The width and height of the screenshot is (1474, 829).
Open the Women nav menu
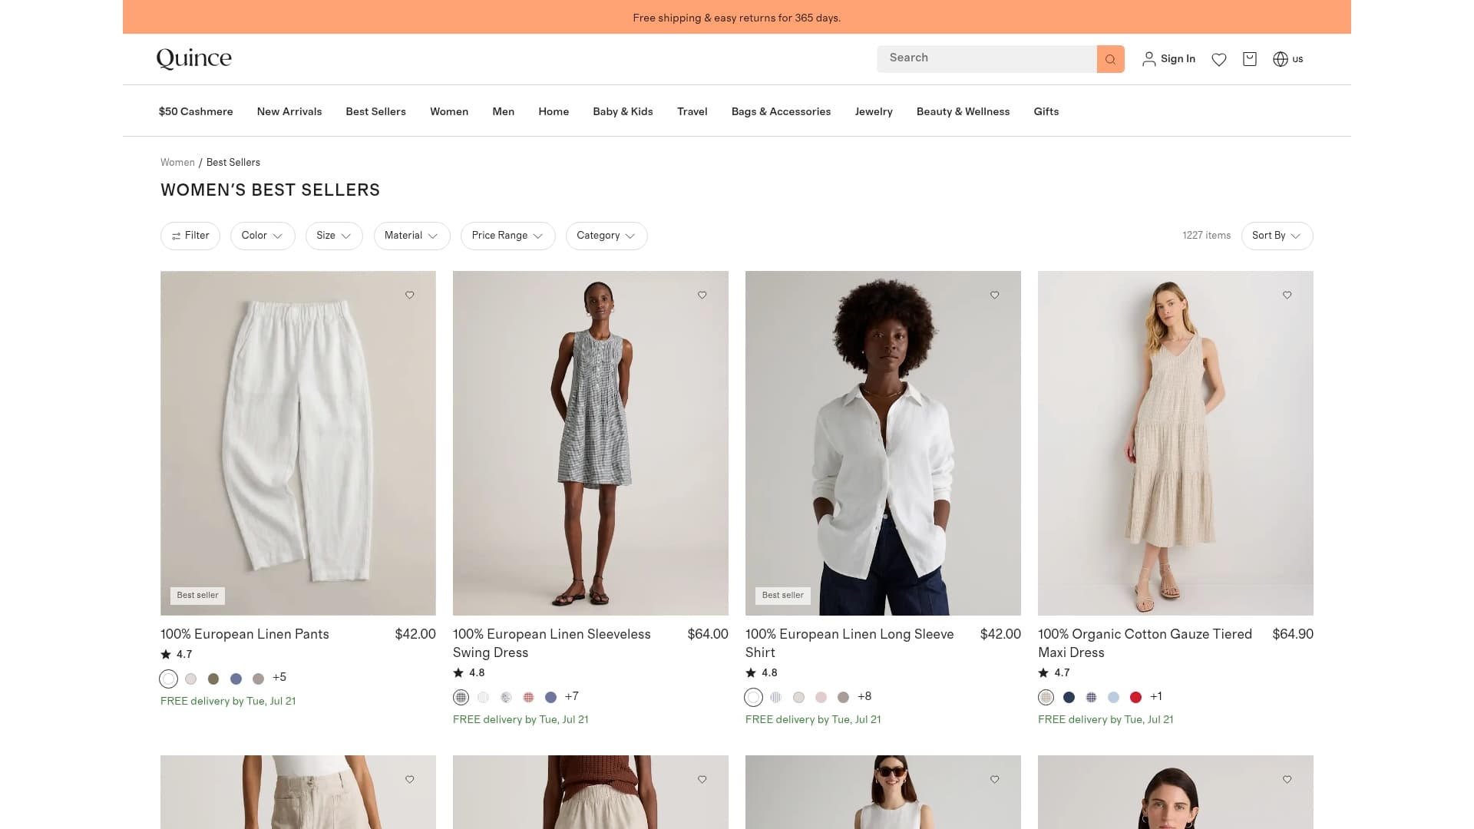pyautogui.click(x=449, y=111)
